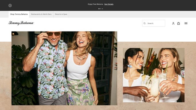
Task: Click the Enjoy Free Returns banner text
Action: pyautogui.click(x=95, y=4)
